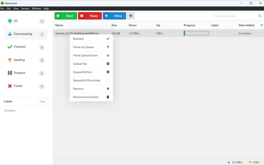Sort by Progress column header
The width and height of the screenshot is (264, 165).
click(x=189, y=25)
